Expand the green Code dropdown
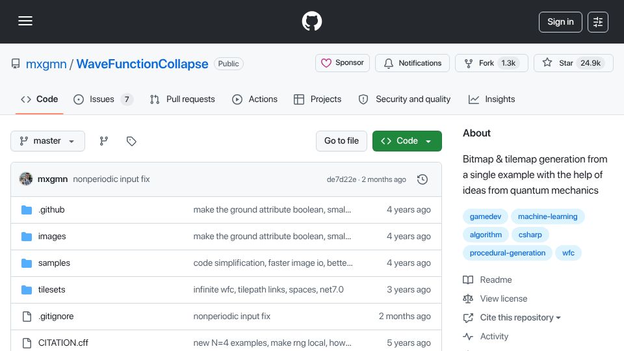The image size is (624, 351). (x=407, y=141)
